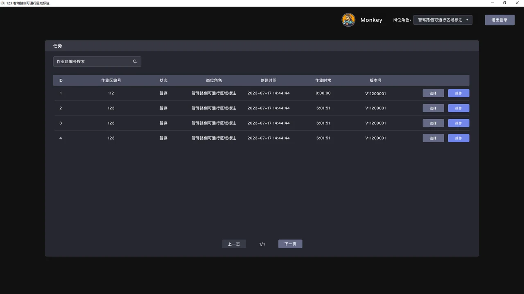524x294 pixels.
Task: Click the 作业区编号 column header
Action: coord(111,80)
